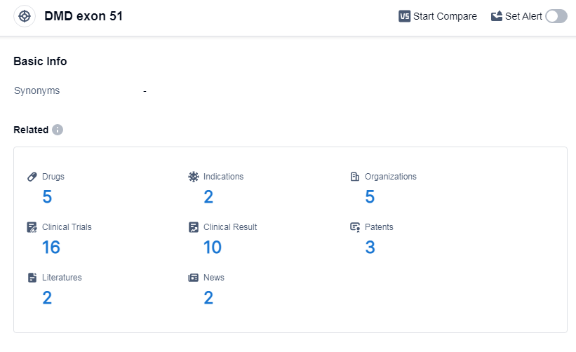Open the 2 Indications count
This screenshot has height=352, width=576.
point(208,197)
